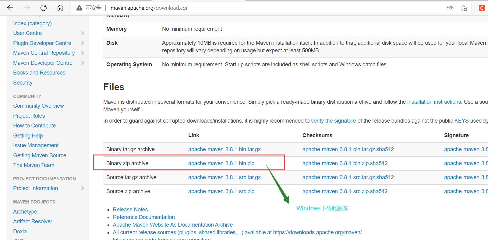Viewport: 488px width, 240px height.
Task: Follow the installation instructions link
Action: pos(434,102)
